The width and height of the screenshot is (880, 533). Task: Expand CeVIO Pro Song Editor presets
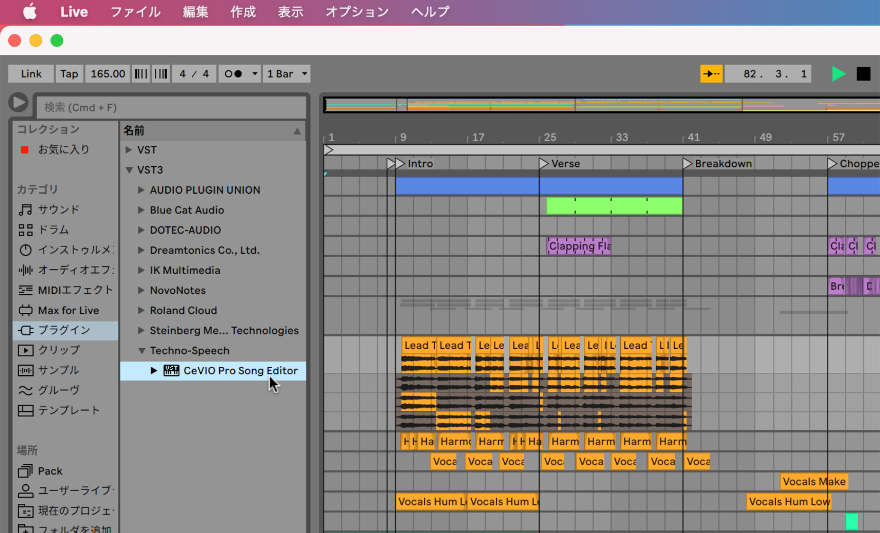(154, 370)
